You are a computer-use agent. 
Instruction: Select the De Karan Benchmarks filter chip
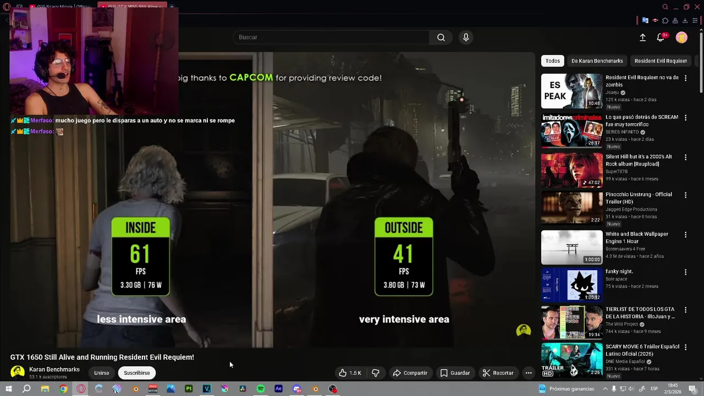pyautogui.click(x=597, y=61)
